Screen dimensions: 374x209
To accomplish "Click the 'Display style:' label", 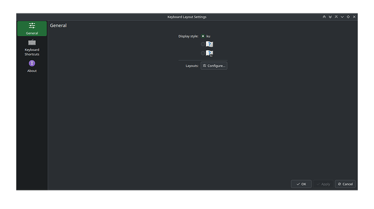I will pyautogui.click(x=189, y=36).
